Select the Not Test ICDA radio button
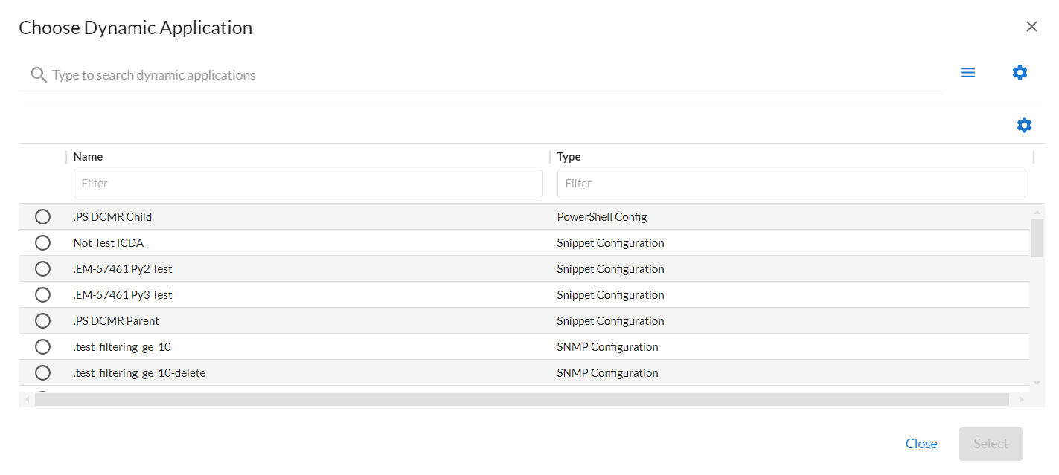The height and width of the screenshot is (475, 1059). coord(43,243)
